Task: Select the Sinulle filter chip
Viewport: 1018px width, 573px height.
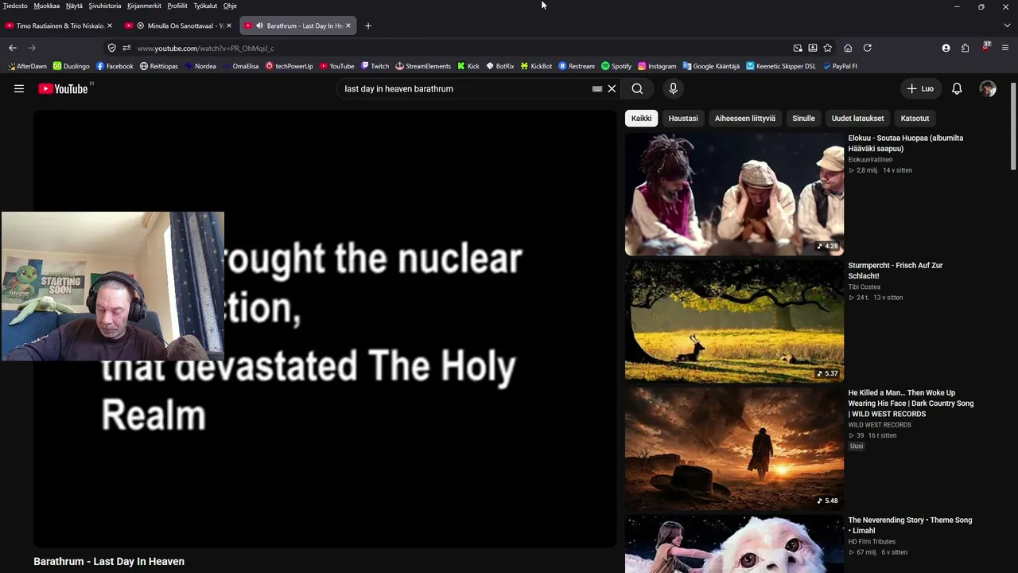Action: [803, 119]
